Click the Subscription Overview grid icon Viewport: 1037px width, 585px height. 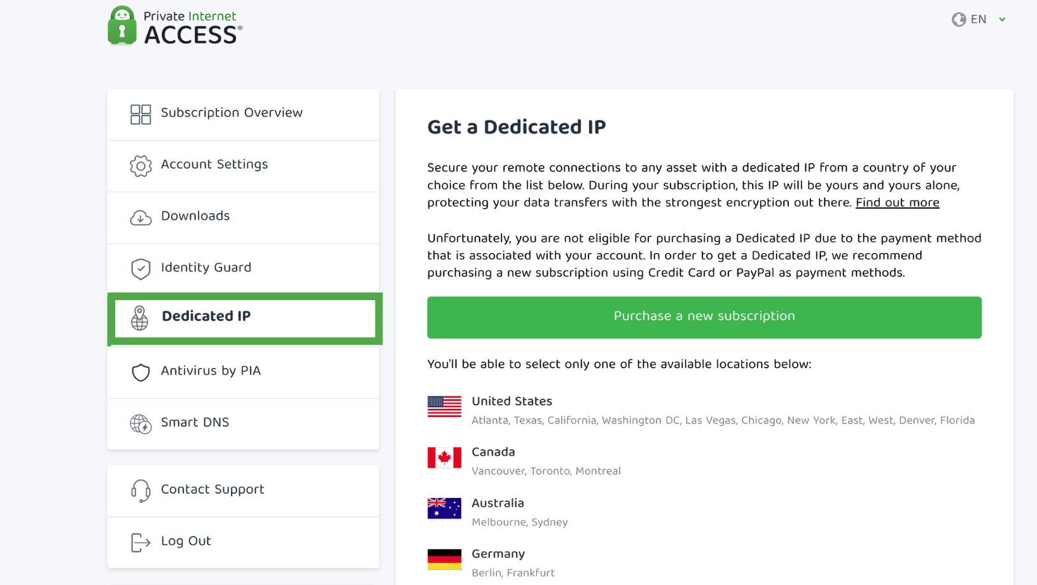pos(141,114)
